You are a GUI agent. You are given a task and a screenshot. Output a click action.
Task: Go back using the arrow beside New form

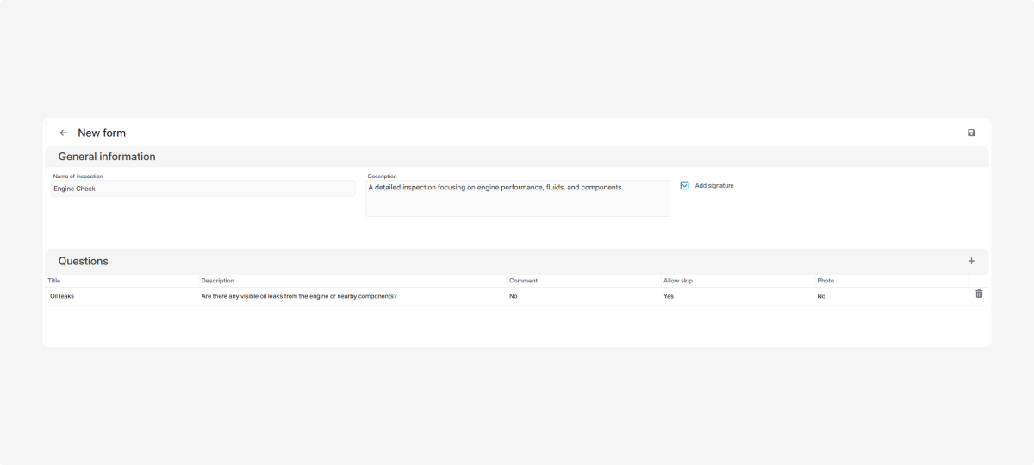(x=63, y=133)
